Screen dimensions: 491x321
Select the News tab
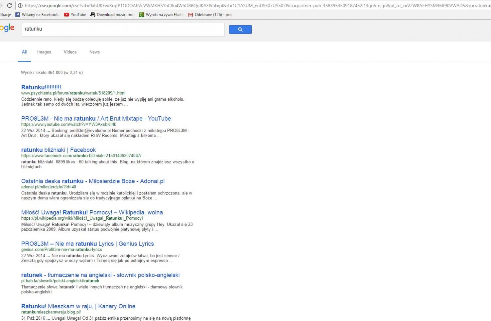[94, 52]
